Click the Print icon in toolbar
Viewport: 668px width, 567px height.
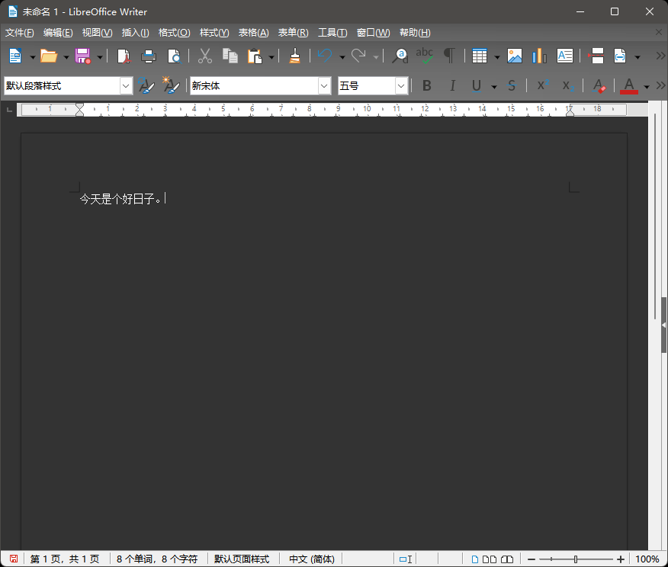pos(149,56)
